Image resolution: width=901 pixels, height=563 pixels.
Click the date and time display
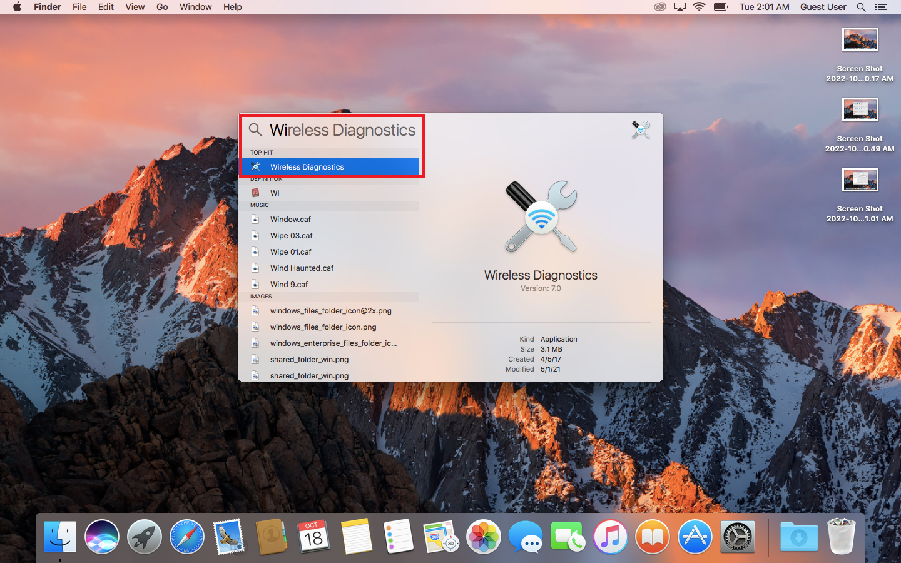765,7
